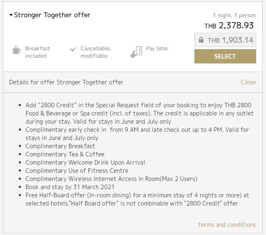This screenshot has width=266, height=235.
Task: Click the cancellable checkmark icon
Action: (73, 49)
